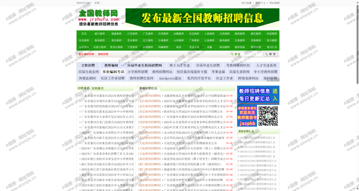Click the 全国教师网 site logo
Viewport: 359px width, 191px height.
[99, 18]
